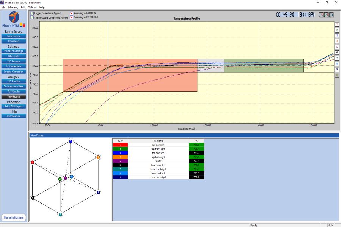Open the User Manual

[14, 116]
